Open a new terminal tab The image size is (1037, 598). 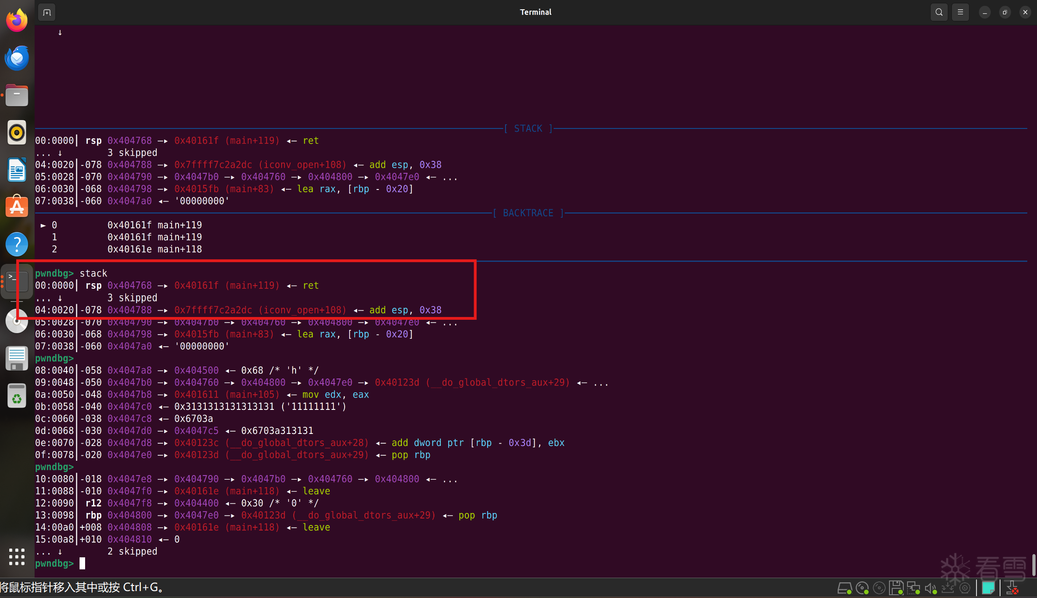tap(47, 12)
